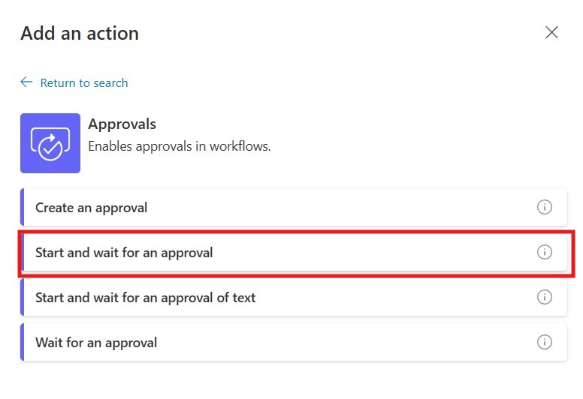The height and width of the screenshot is (399, 583).
Task: Click the purple Approvals connector logo
Action: pos(50,143)
